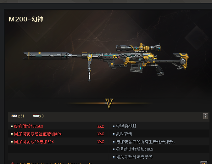The width and height of the screenshot is (212, 164).
Task: Click MAX label beside 经验值增加250%
Action: tap(101, 126)
